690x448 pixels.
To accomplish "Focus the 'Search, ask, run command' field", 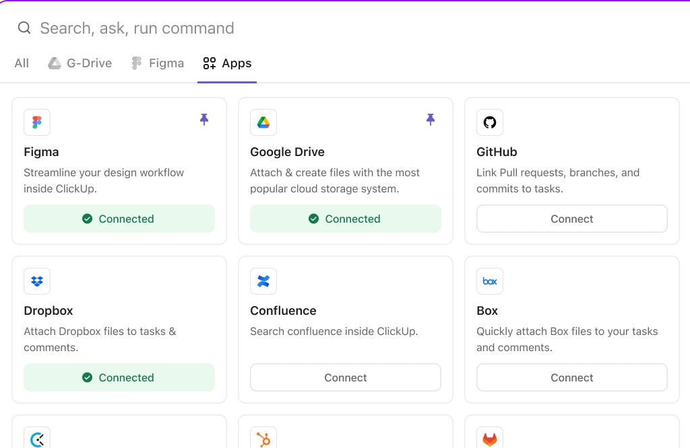I will (x=137, y=28).
